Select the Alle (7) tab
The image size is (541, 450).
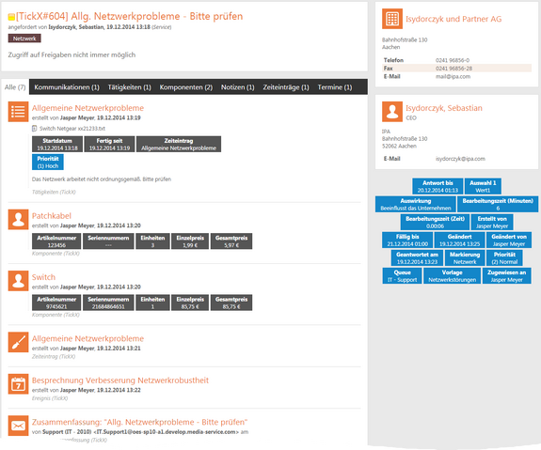click(x=15, y=87)
